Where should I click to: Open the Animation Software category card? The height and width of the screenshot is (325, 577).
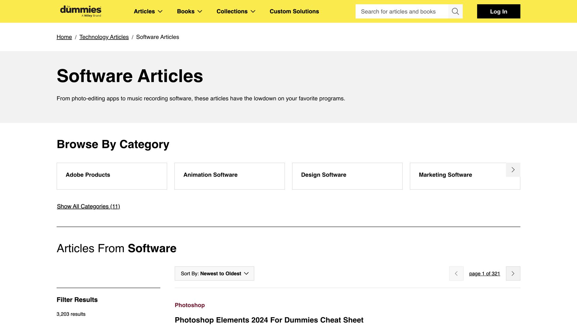pyautogui.click(x=230, y=176)
